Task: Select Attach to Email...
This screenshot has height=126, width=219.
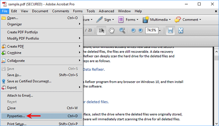Action: (42, 96)
